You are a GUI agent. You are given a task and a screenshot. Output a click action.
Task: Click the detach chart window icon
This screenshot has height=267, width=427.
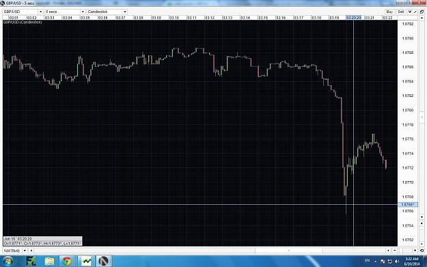[422, 12]
